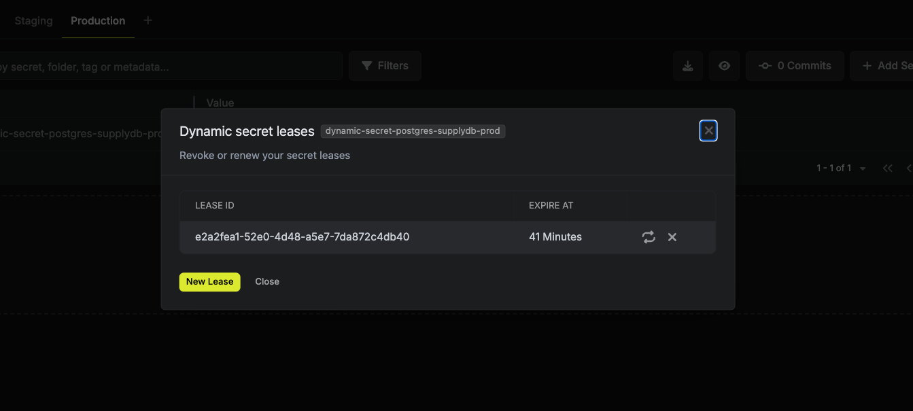Open the 0 Commits history

[x=795, y=66]
